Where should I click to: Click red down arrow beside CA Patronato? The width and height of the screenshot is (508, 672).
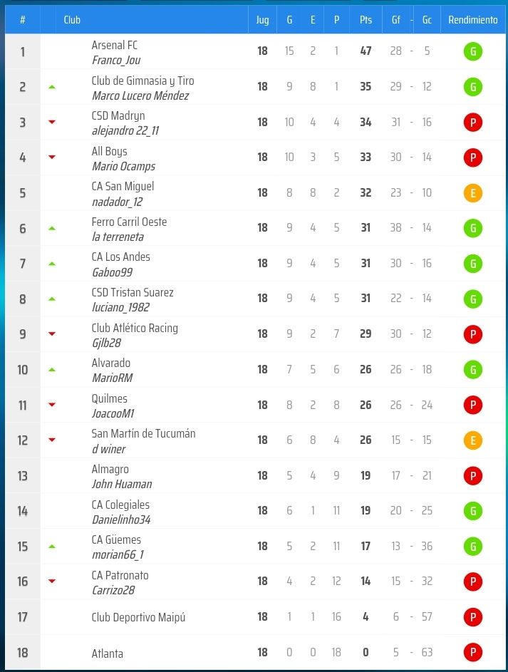pyautogui.click(x=52, y=581)
